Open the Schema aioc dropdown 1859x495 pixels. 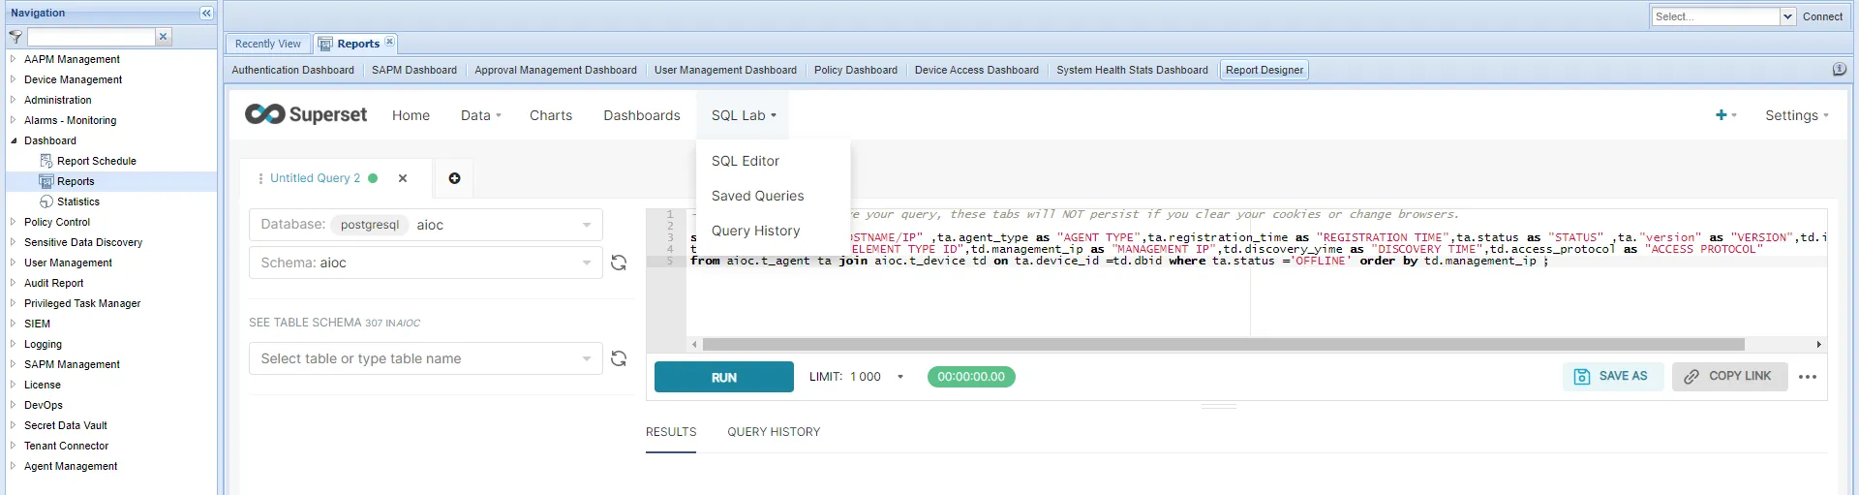[x=426, y=263]
